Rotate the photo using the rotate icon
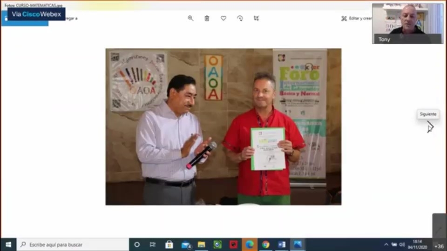This screenshot has height=251, width=447. point(240,18)
